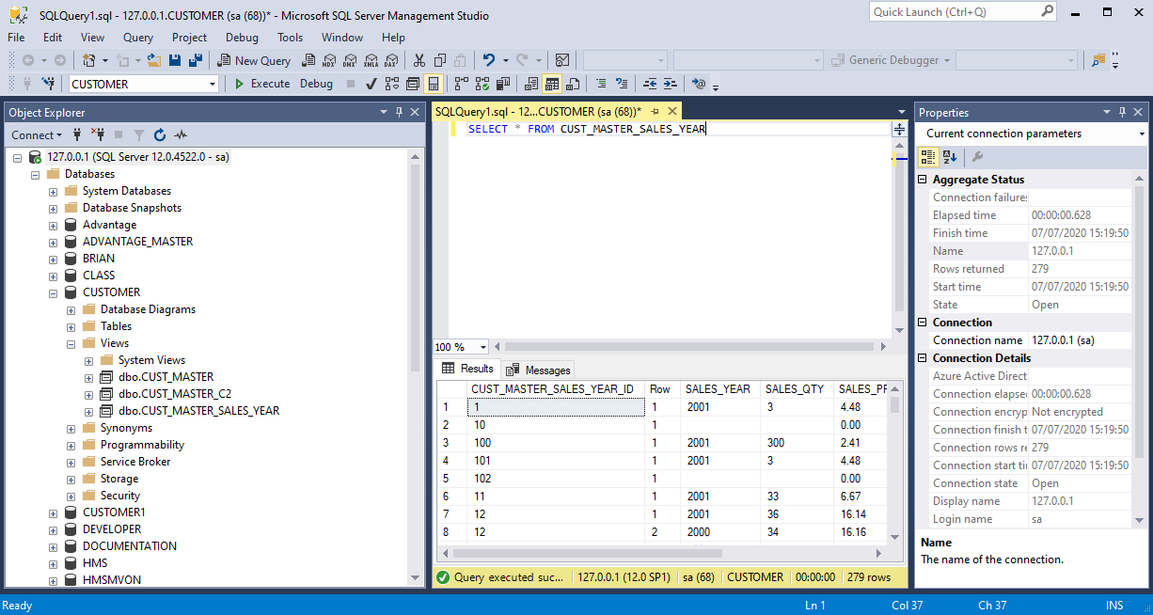Viewport: 1153px width, 615px height.
Task: Open the editor zoom 100 % dropdown
Action: click(x=483, y=347)
